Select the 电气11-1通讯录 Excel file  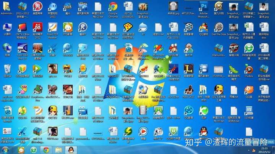coord(249,28)
